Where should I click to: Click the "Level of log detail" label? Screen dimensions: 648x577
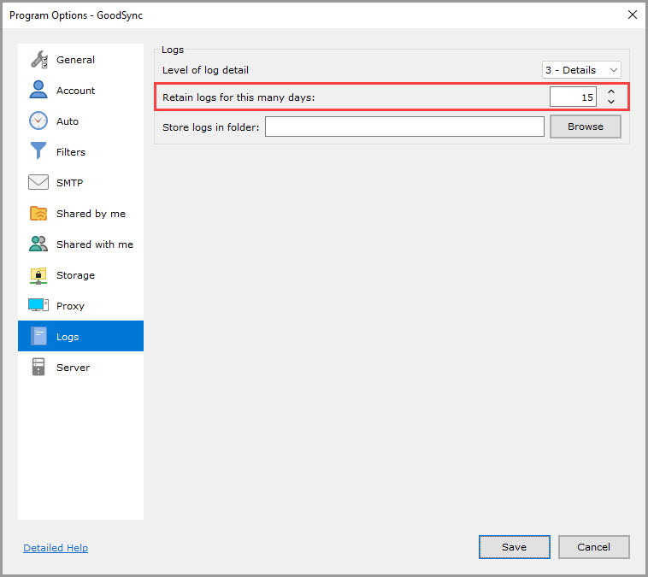(x=205, y=70)
